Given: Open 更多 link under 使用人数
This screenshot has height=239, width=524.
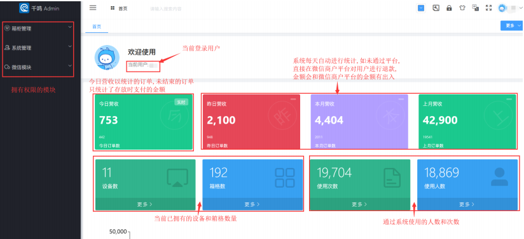Looking at the screenshot, I should coord(467,204).
